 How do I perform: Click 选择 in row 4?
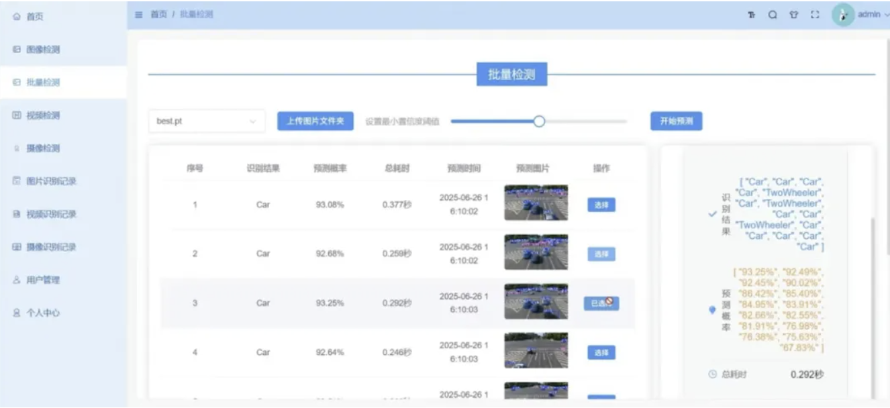click(x=601, y=352)
